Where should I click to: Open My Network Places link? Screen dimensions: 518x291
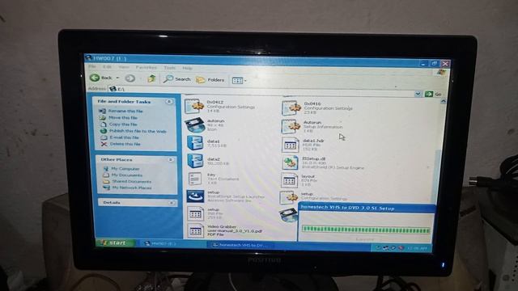click(x=132, y=188)
